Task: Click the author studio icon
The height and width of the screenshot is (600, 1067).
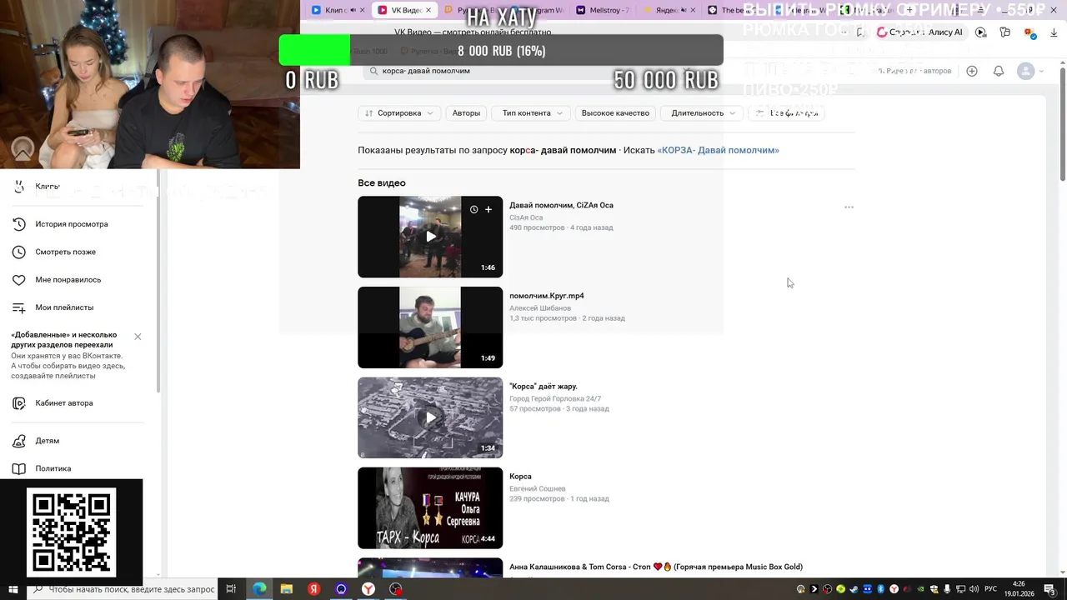Action: click(x=19, y=403)
